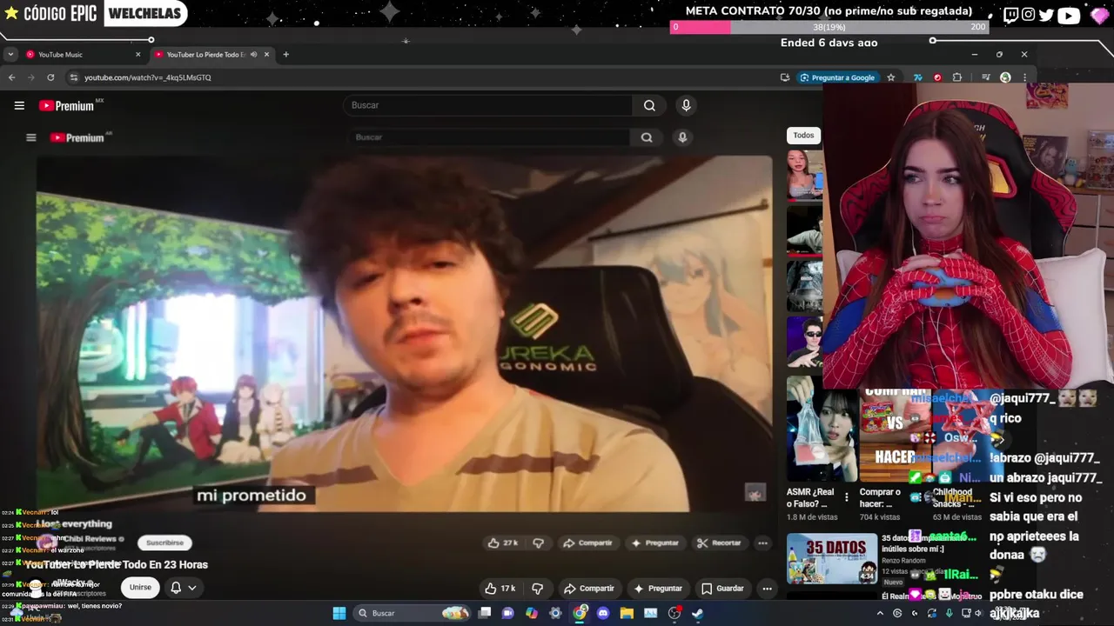
Task: Switch to the YouTube Music tab
Action: point(78,55)
